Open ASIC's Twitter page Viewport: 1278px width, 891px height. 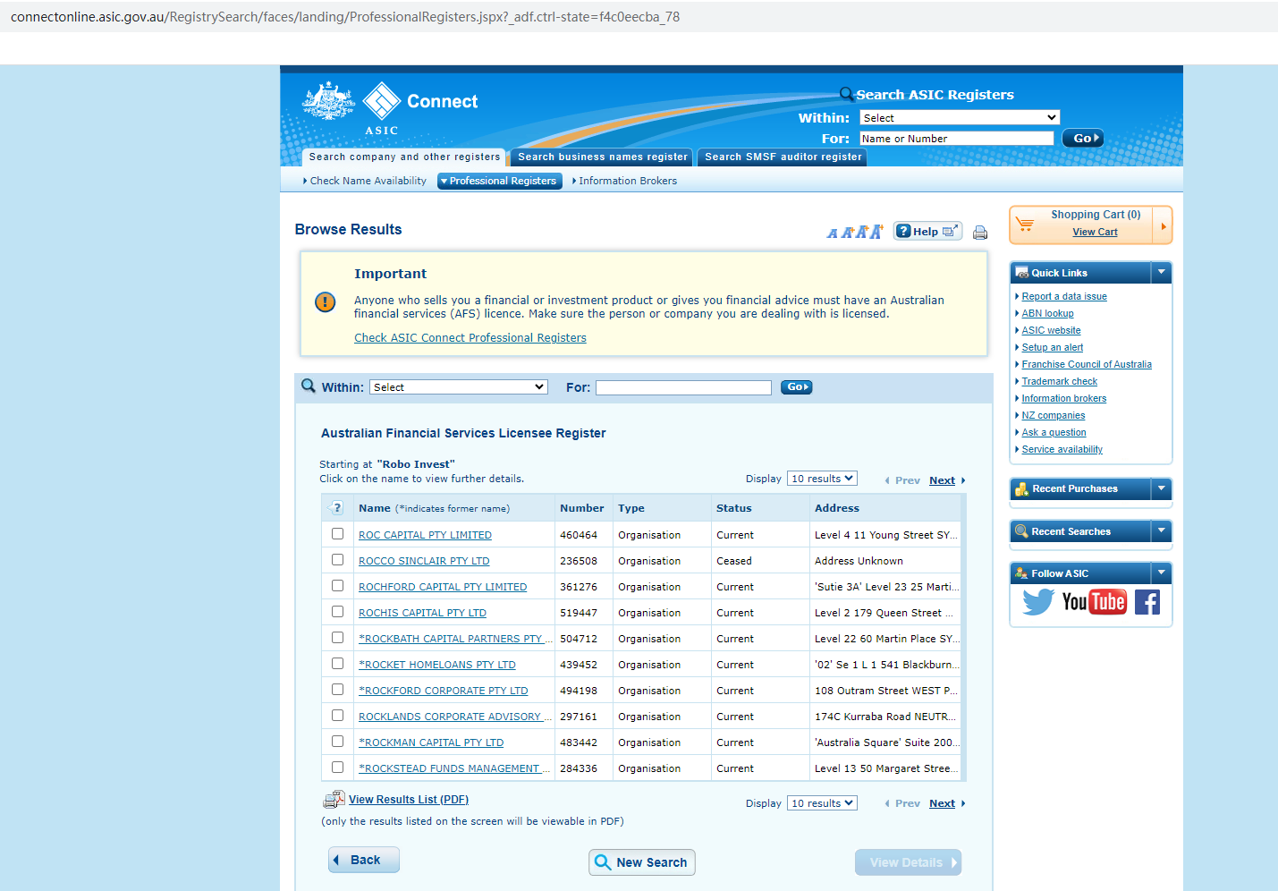[1038, 602]
